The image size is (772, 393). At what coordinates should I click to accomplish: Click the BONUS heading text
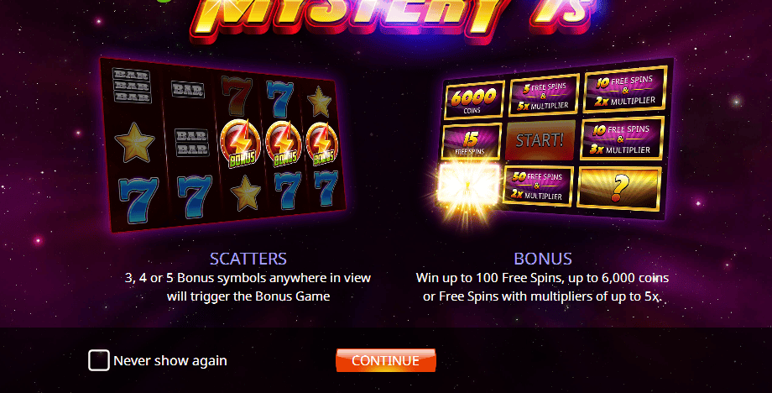543,259
